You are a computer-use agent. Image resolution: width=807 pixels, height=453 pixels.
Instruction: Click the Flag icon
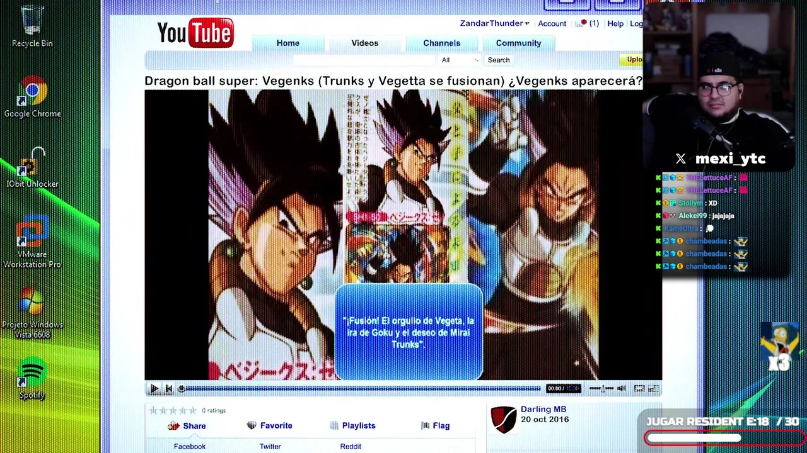pyautogui.click(x=426, y=426)
